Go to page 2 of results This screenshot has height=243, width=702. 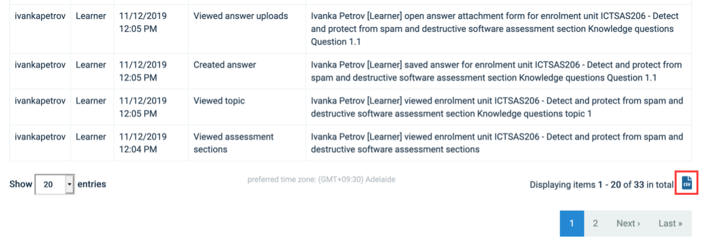click(x=595, y=223)
